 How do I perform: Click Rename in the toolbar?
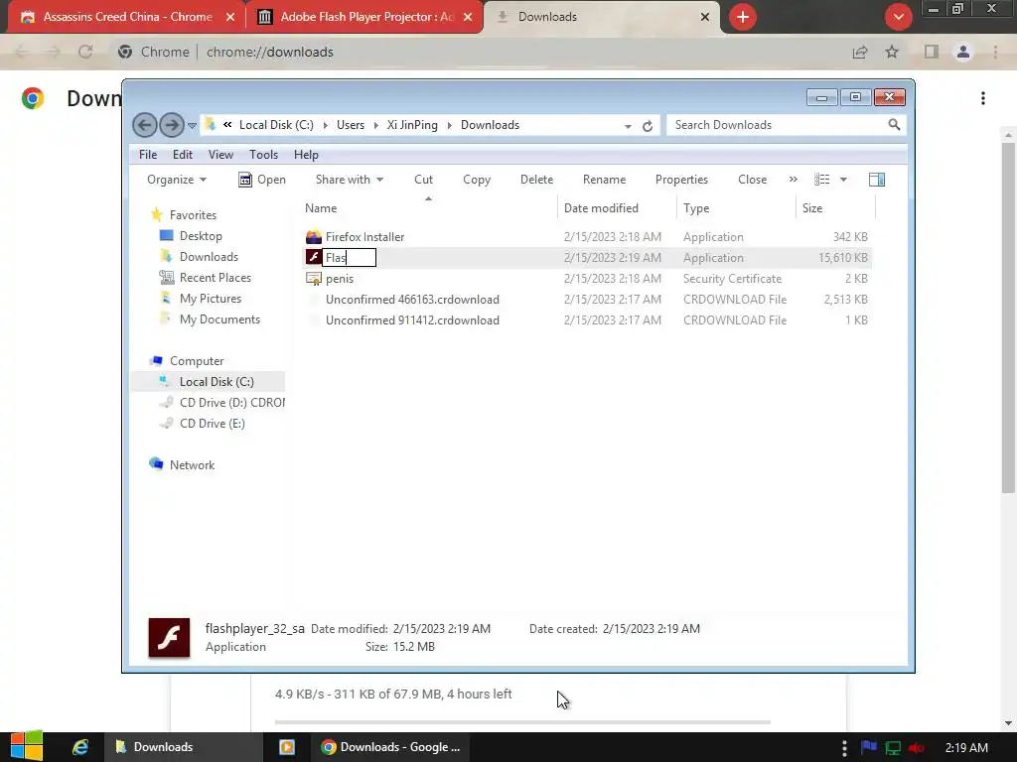[x=604, y=180]
